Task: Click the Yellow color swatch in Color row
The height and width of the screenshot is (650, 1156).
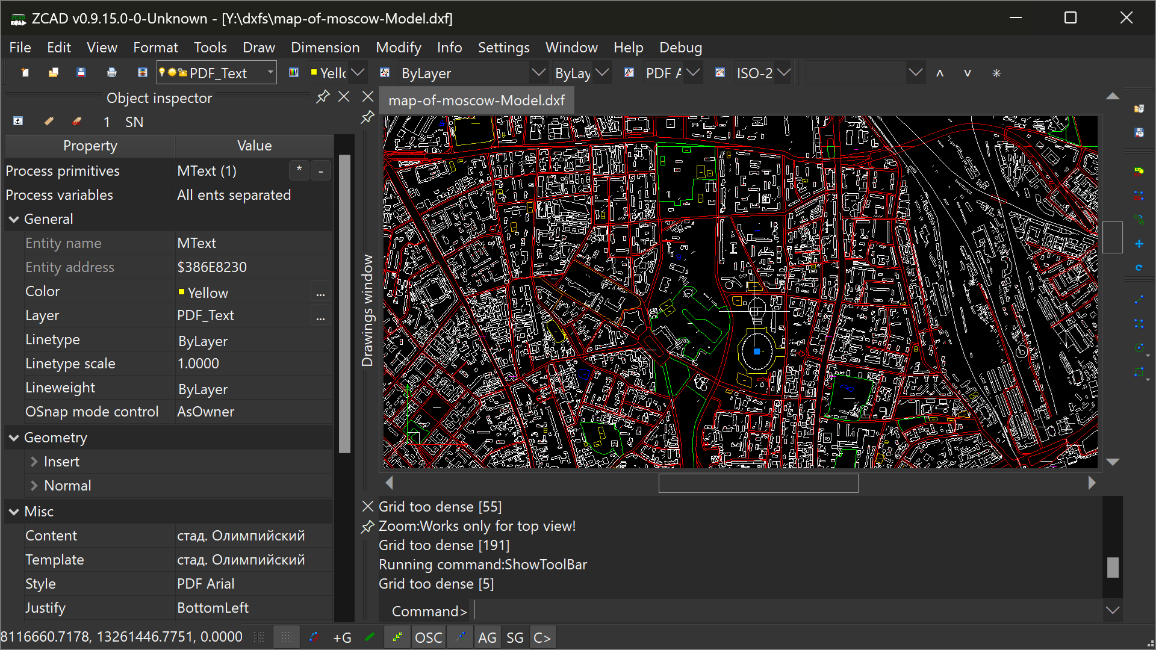Action: pyautogui.click(x=181, y=292)
